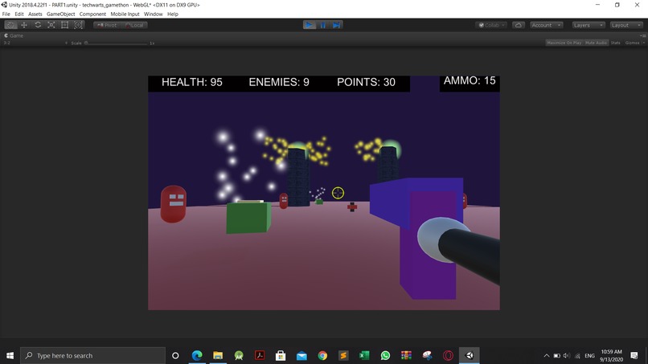Open Android Studio from taskbar
648x364 pixels.
tap(239, 355)
